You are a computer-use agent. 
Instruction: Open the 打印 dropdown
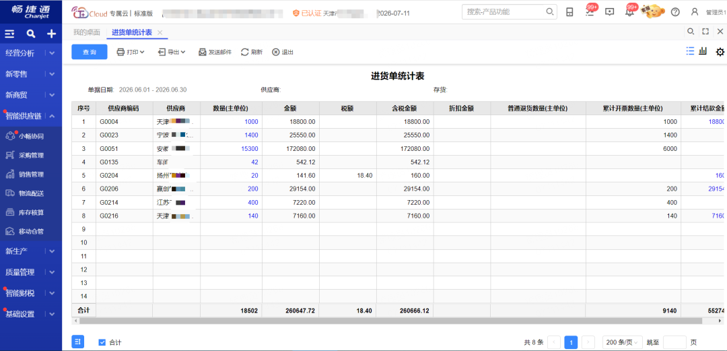(x=131, y=52)
